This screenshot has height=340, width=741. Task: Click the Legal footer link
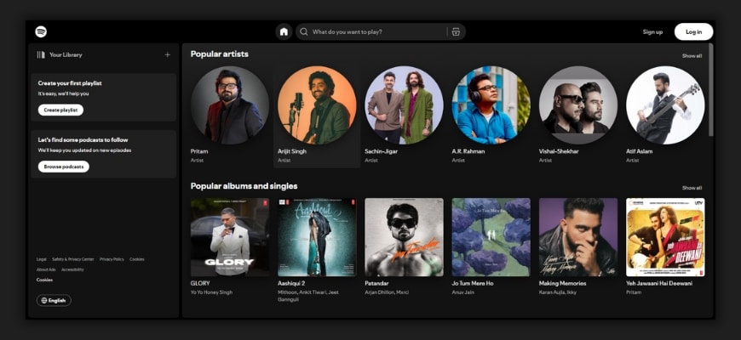(x=42, y=259)
